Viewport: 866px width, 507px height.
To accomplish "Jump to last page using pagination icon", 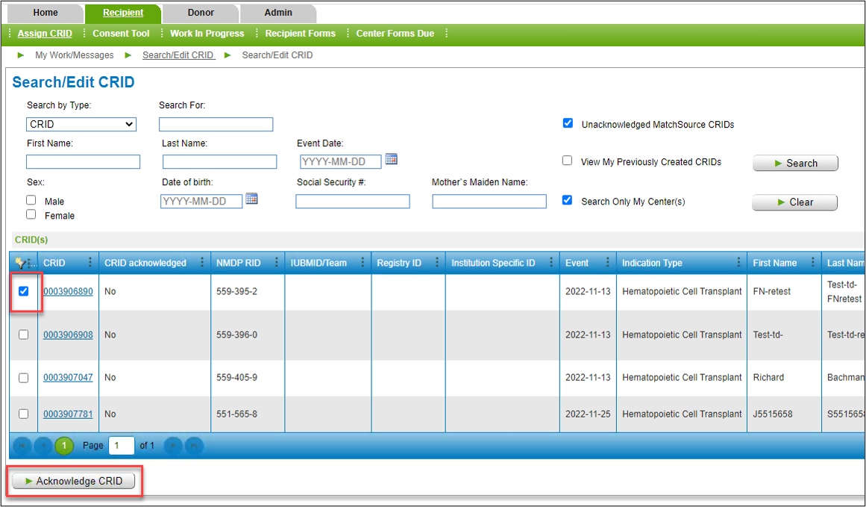I will click(193, 446).
